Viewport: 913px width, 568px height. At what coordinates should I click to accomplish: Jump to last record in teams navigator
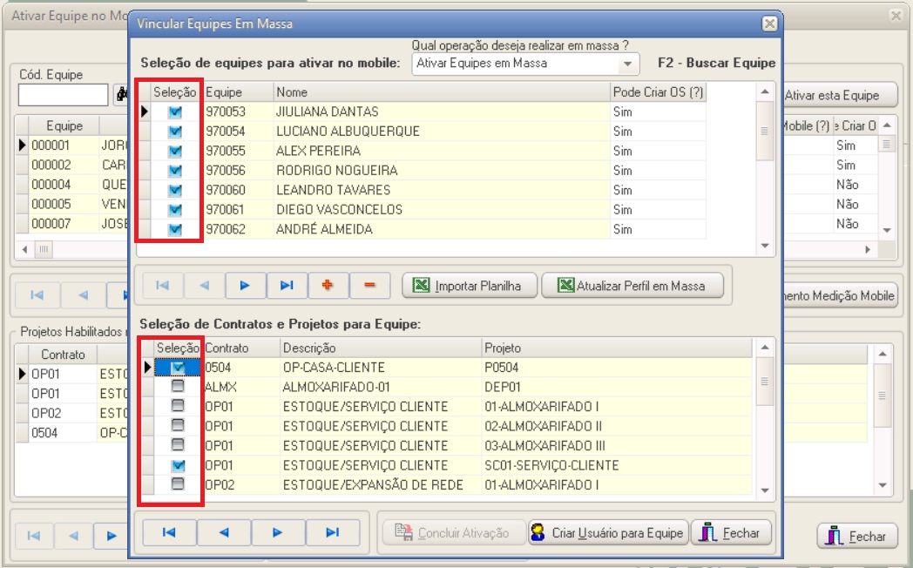pos(287,285)
